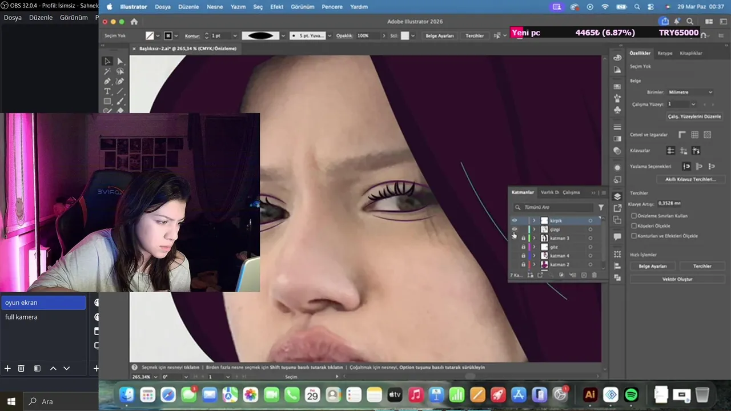Switch to the Kitaplıklar tab
This screenshot has width=731, height=411.
690,53
